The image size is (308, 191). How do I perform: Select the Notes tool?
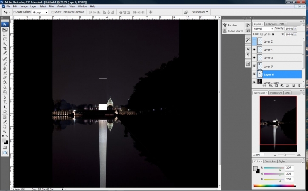pyautogui.click(x=5, y=117)
